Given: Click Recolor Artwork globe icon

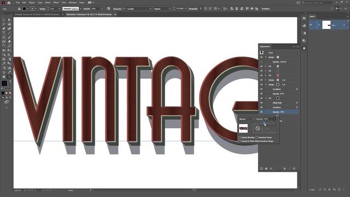Looking at the screenshot, I should coord(108,9).
